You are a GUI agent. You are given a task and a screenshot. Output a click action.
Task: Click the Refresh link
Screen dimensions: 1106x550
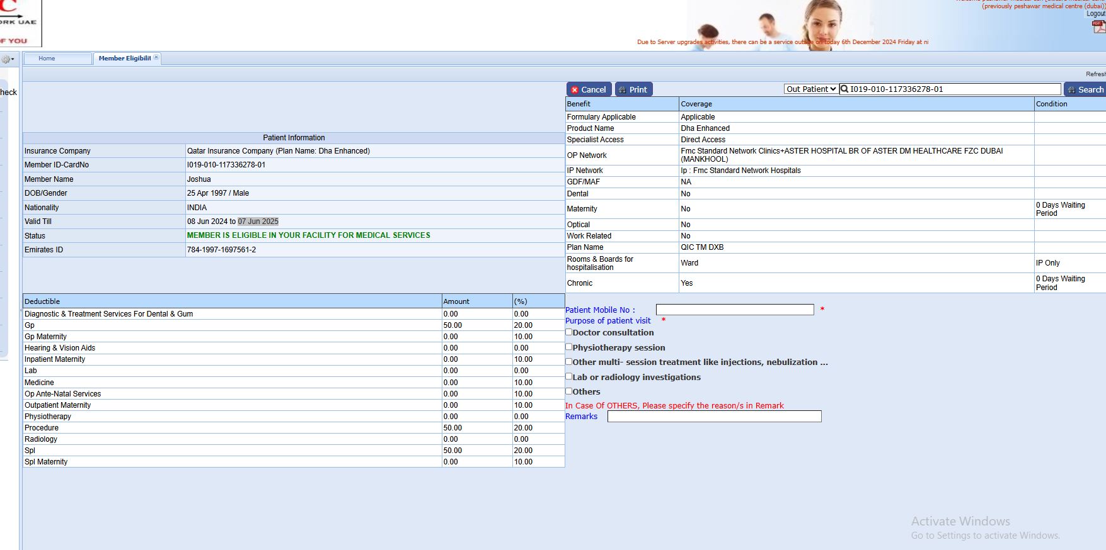pos(1095,74)
